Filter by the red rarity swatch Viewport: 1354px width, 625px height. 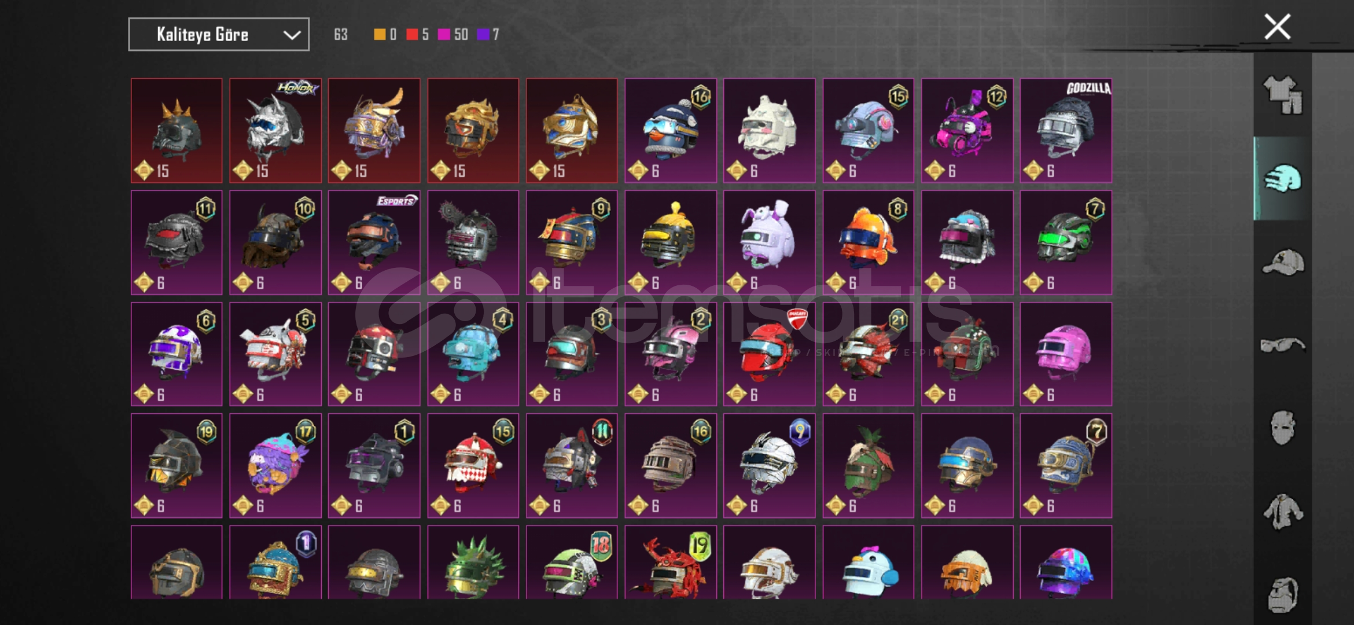pos(412,35)
